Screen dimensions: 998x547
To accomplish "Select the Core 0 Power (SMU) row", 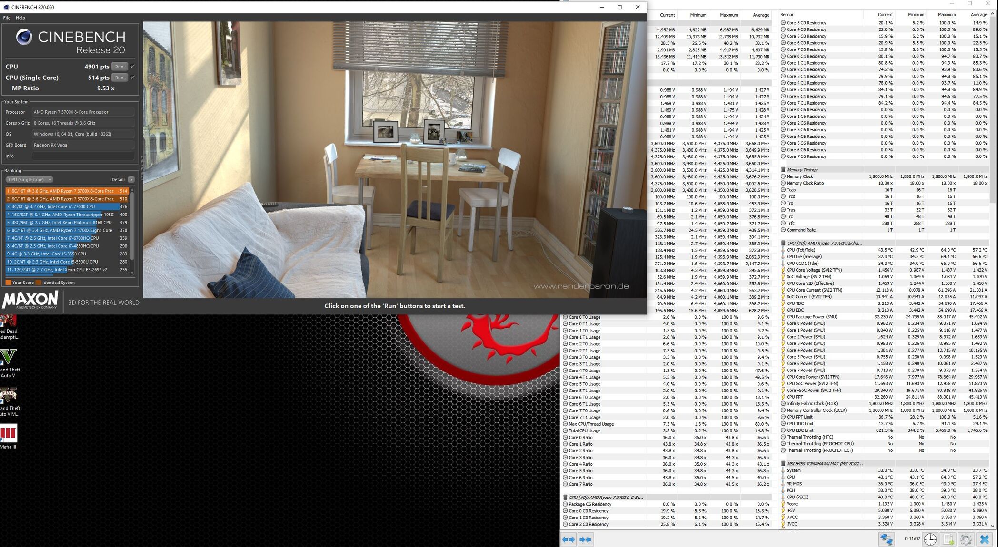I will pos(885,323).
